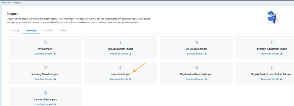Download Sample for Transfer Order Import
The image size is (294, 106).
[x=43, y=104]
